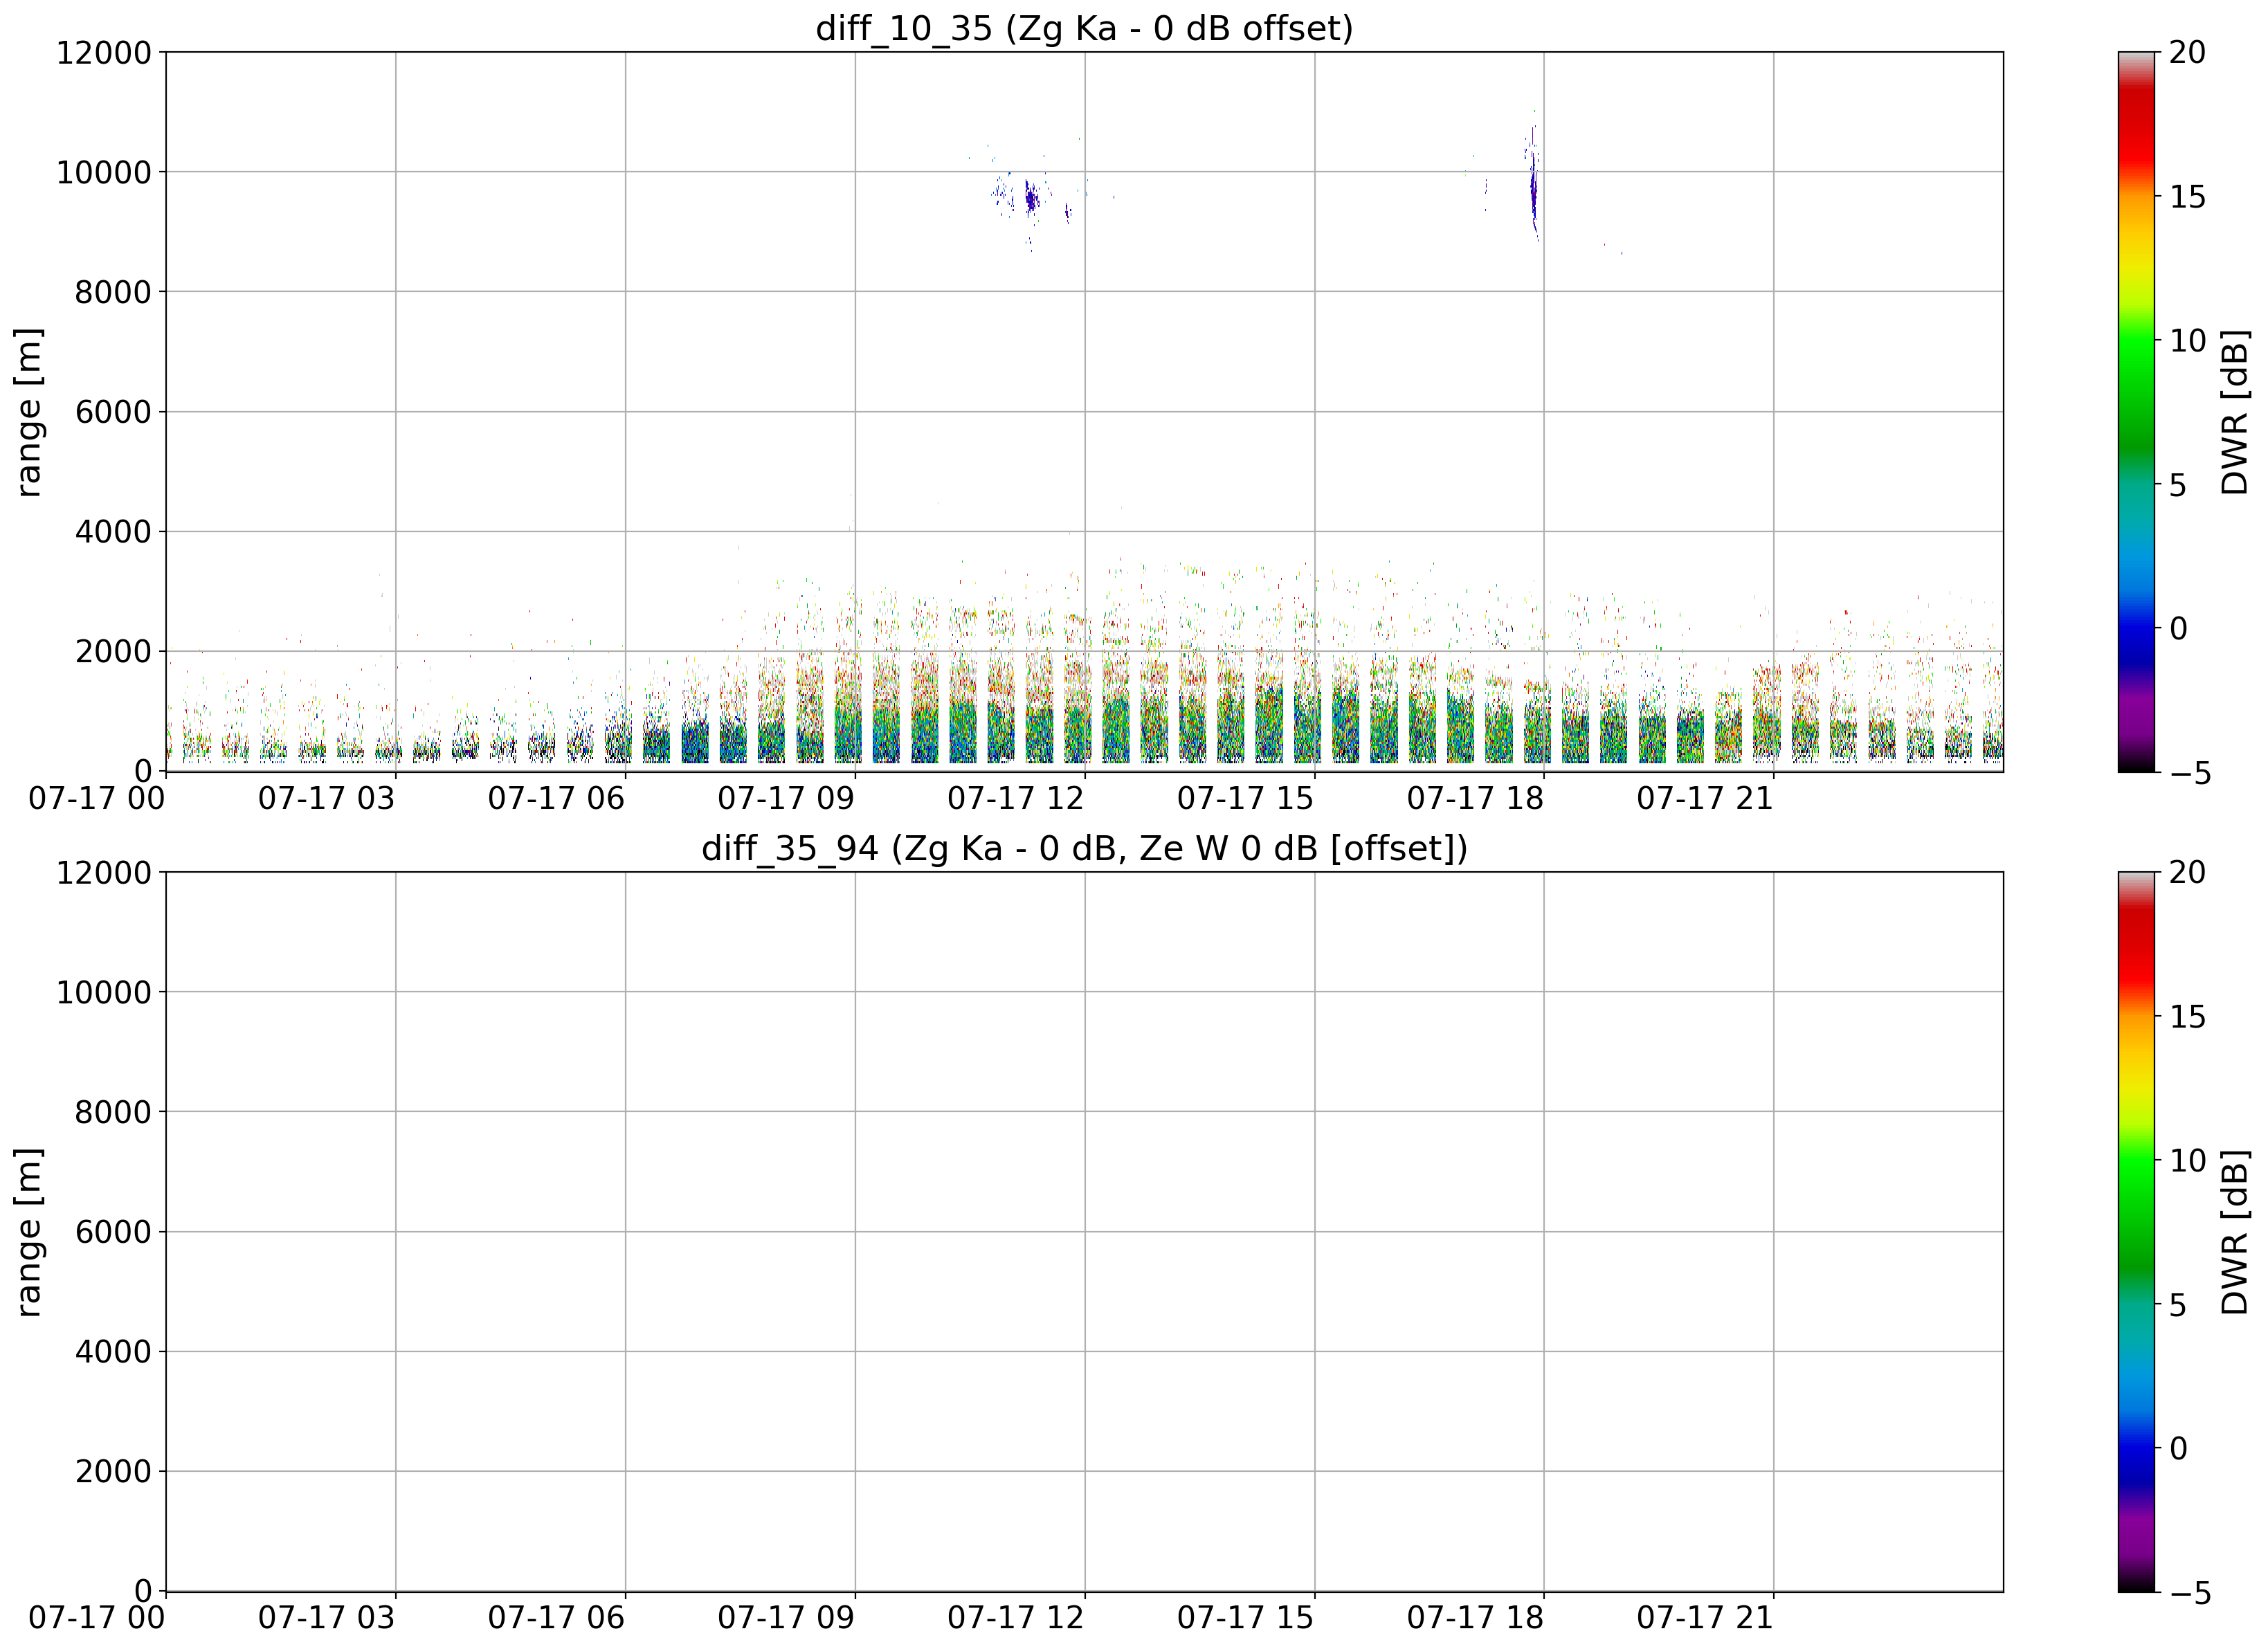2268x1649 pixels.
Task: Click the "10000" y-tick of the diff_10_35 plot
Action: [104, 172]
